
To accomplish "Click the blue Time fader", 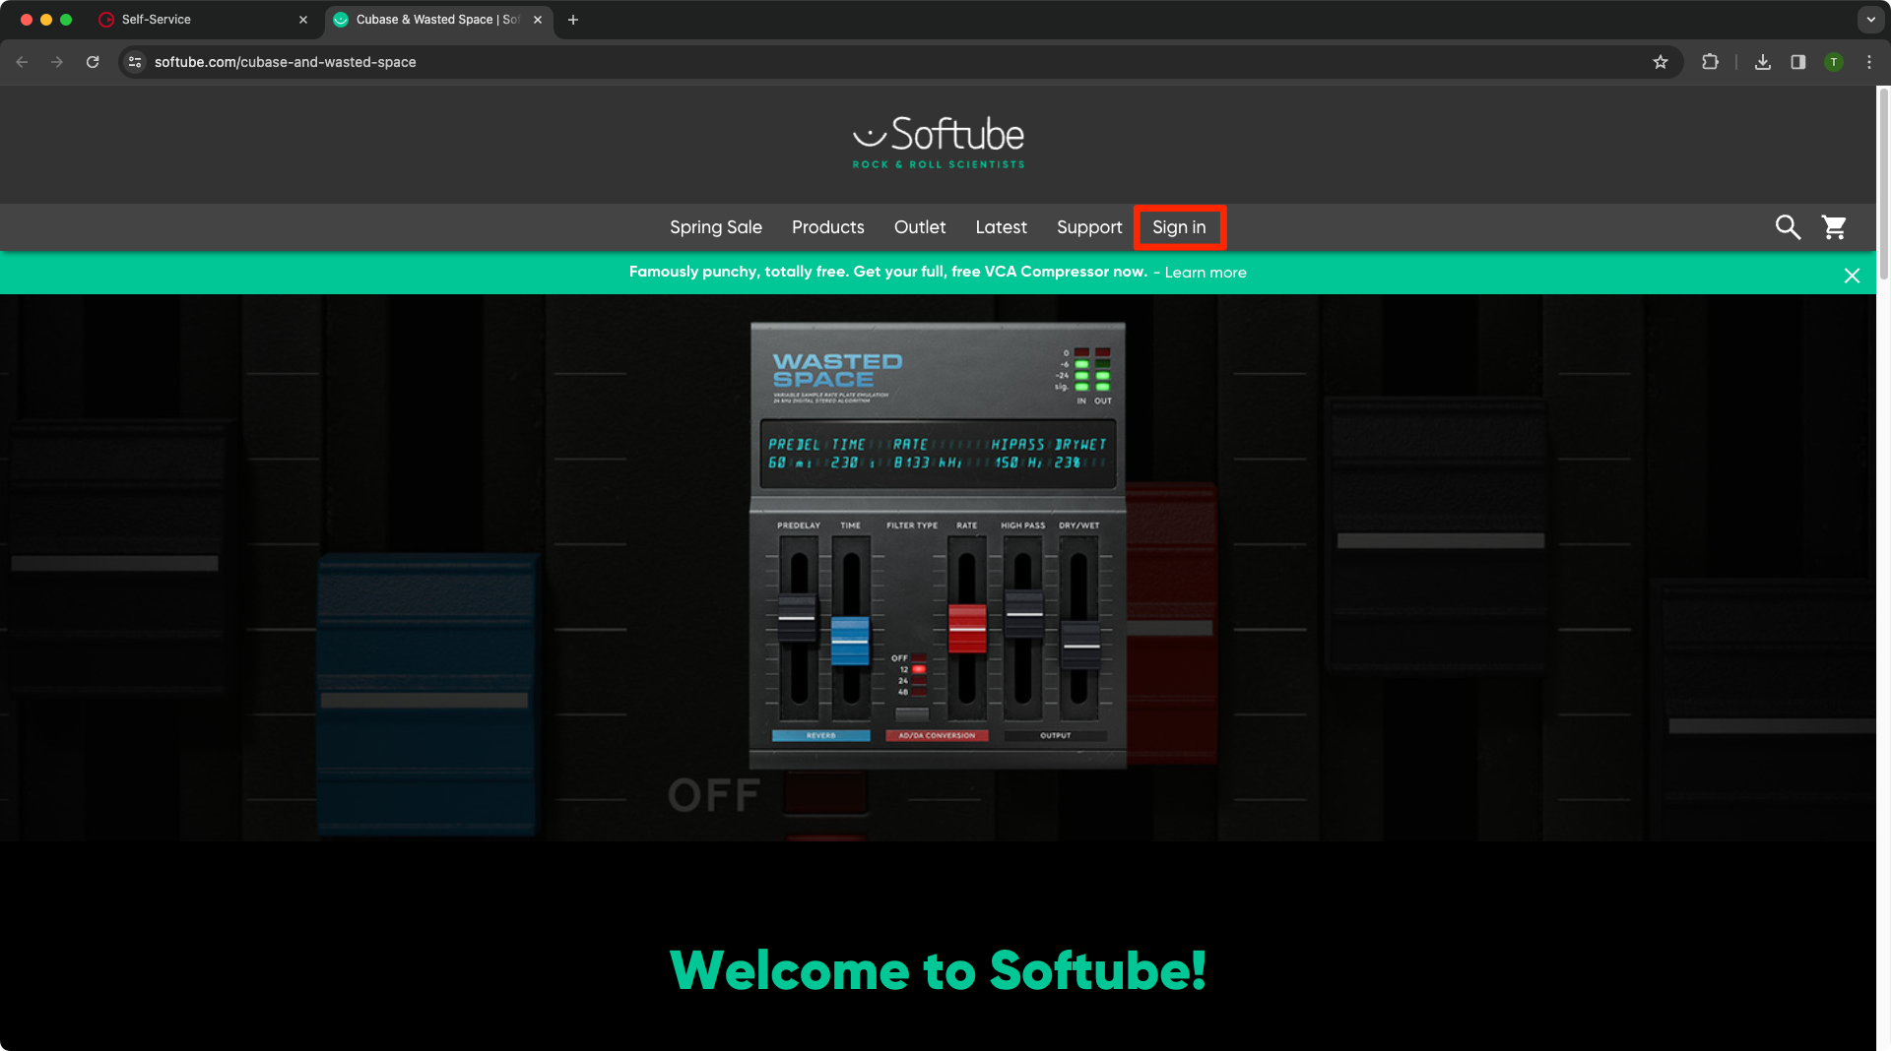I will [x=850, y=641].
